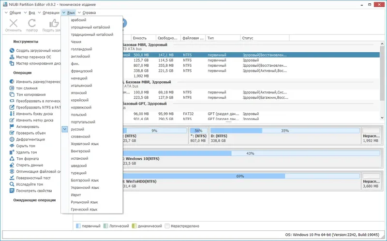Click the Defragmentation (Дефрагментация) icon
The height and width of the screenshot is (241, 387).
[x=12, y=139]
